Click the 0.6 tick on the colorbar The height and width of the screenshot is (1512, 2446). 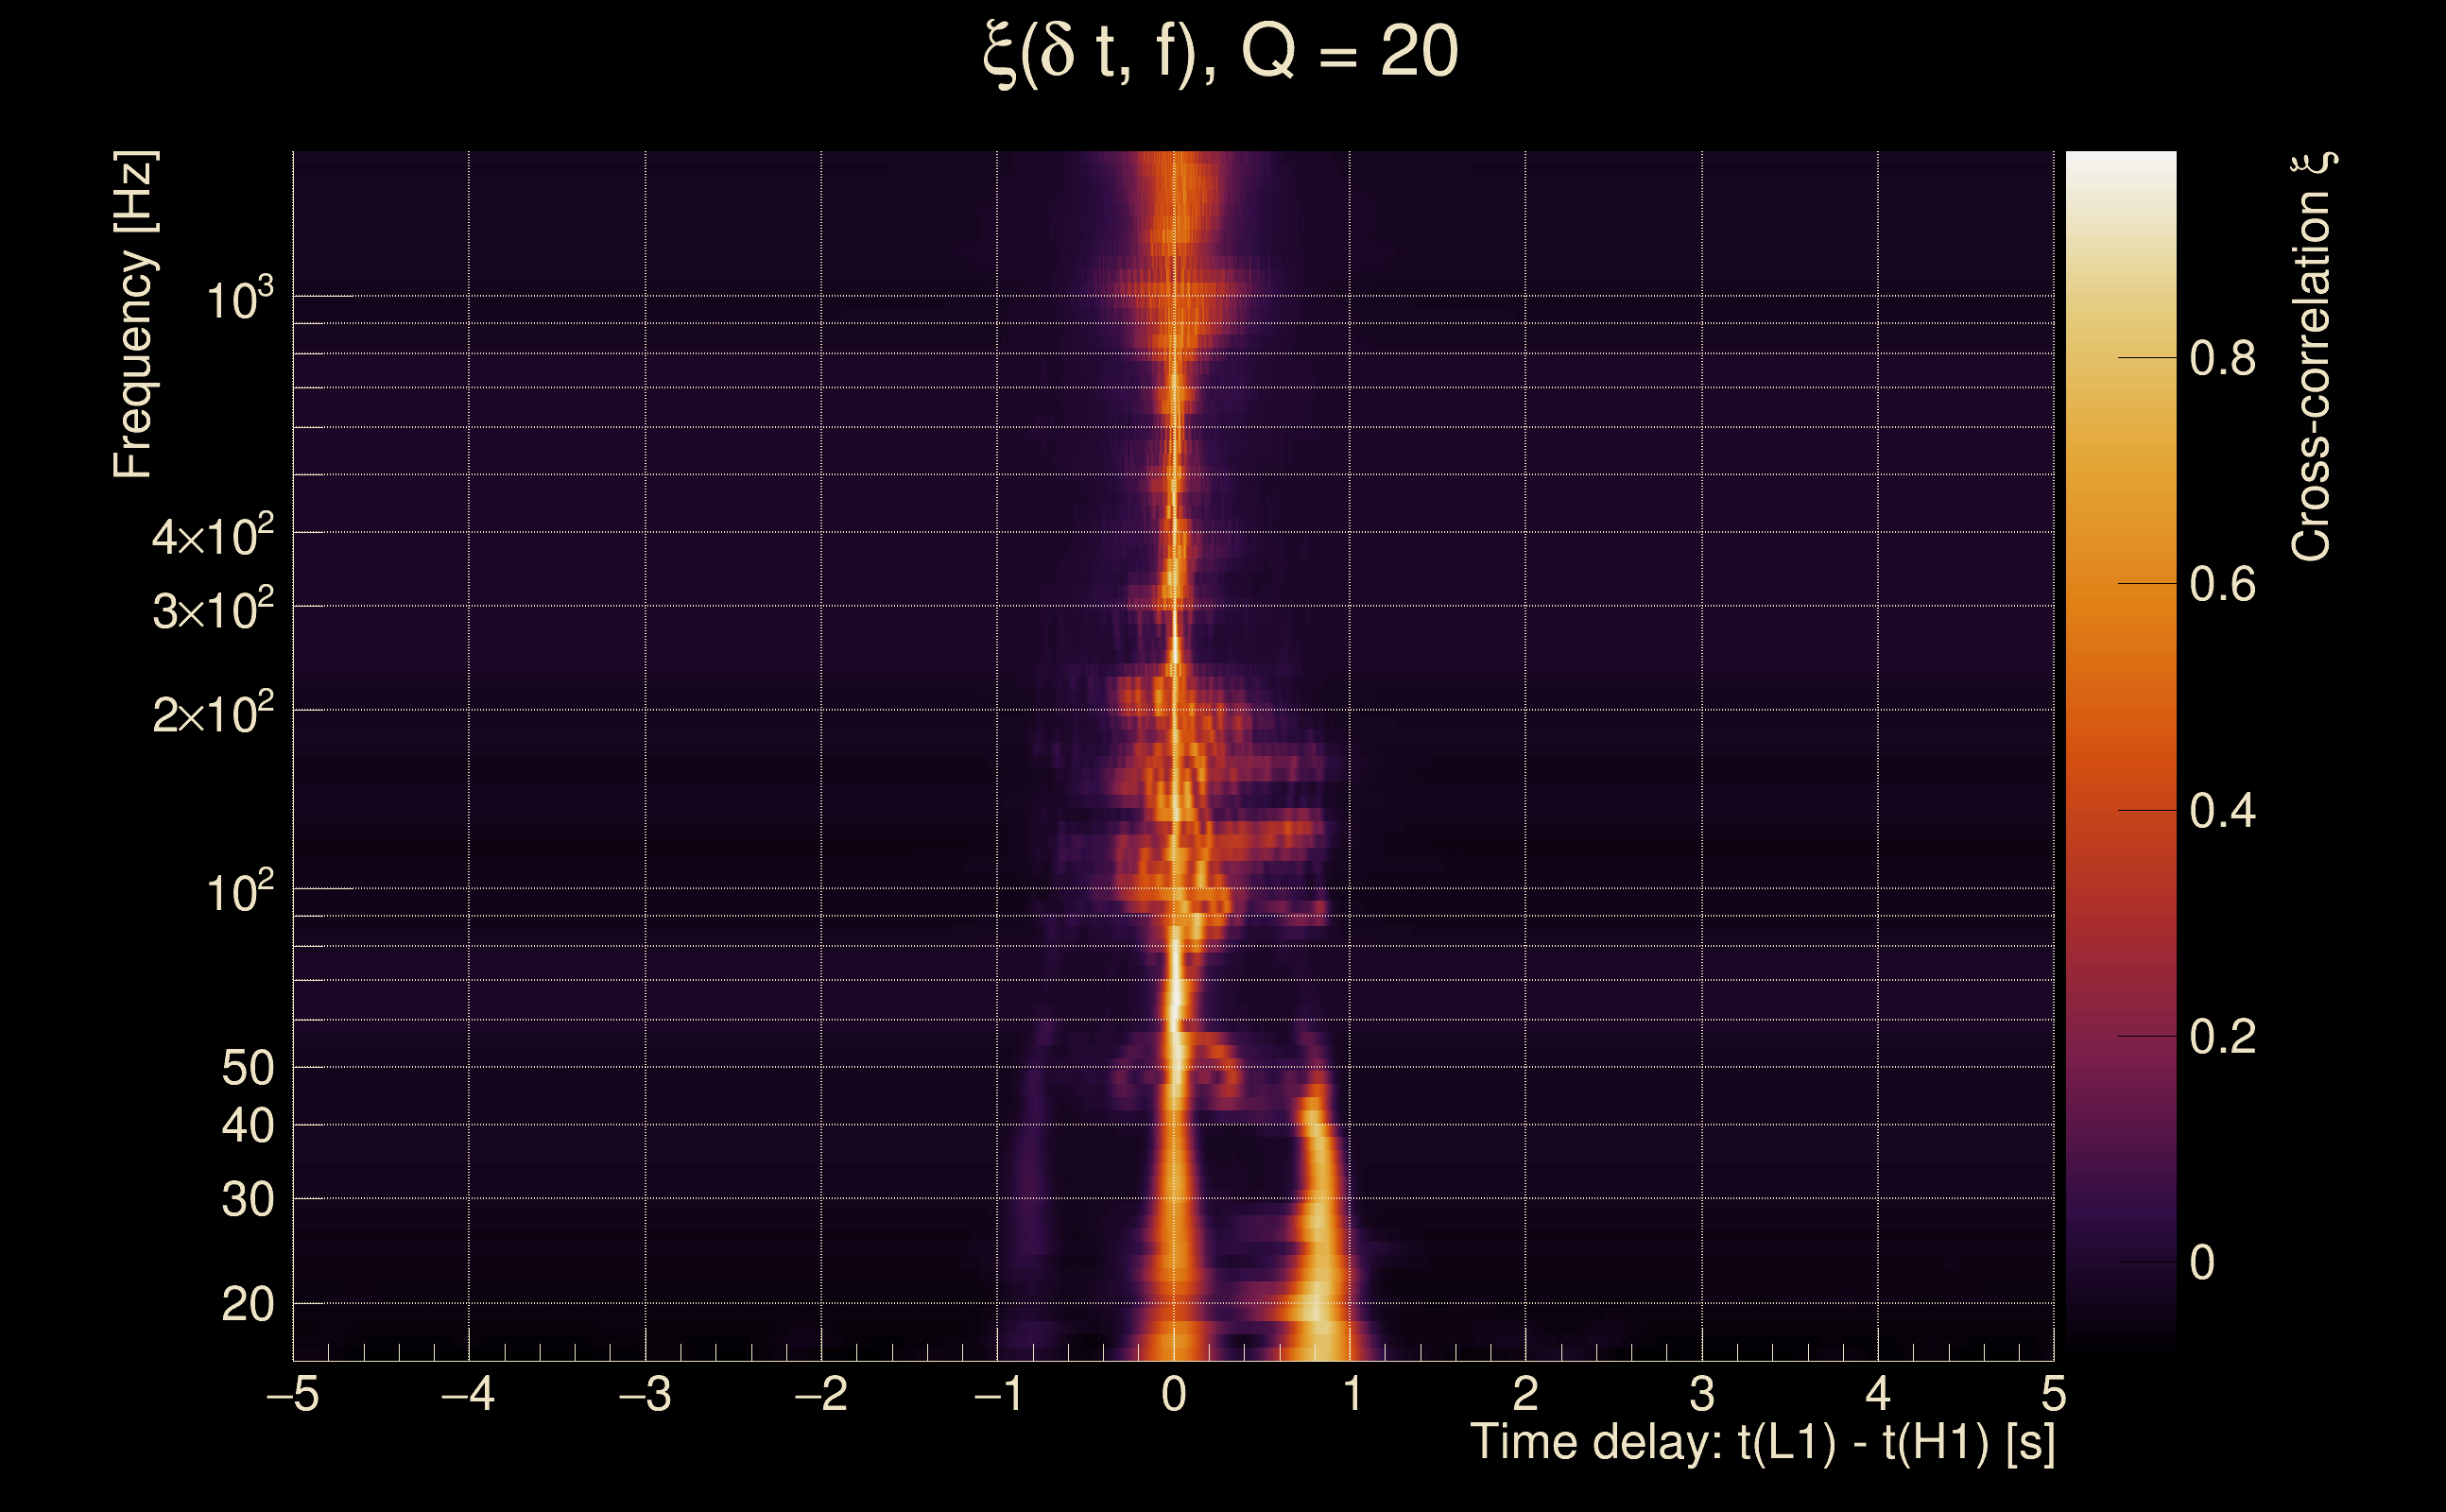[2222, 584]
